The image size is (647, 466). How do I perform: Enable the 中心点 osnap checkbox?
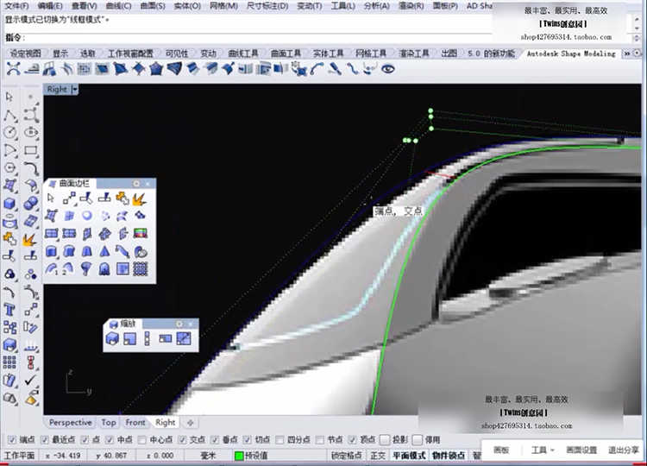coord(141,440)
